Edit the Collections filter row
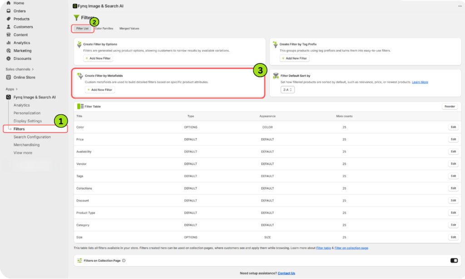This screenshot has height=279, width=465. 454,188
